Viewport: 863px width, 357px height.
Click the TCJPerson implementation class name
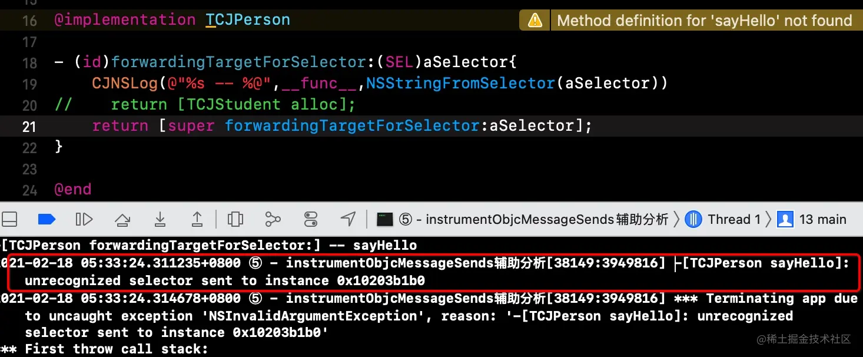[x=248, y=20]
